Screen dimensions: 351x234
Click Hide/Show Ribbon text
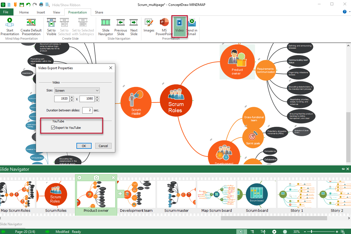coord(66,5)
